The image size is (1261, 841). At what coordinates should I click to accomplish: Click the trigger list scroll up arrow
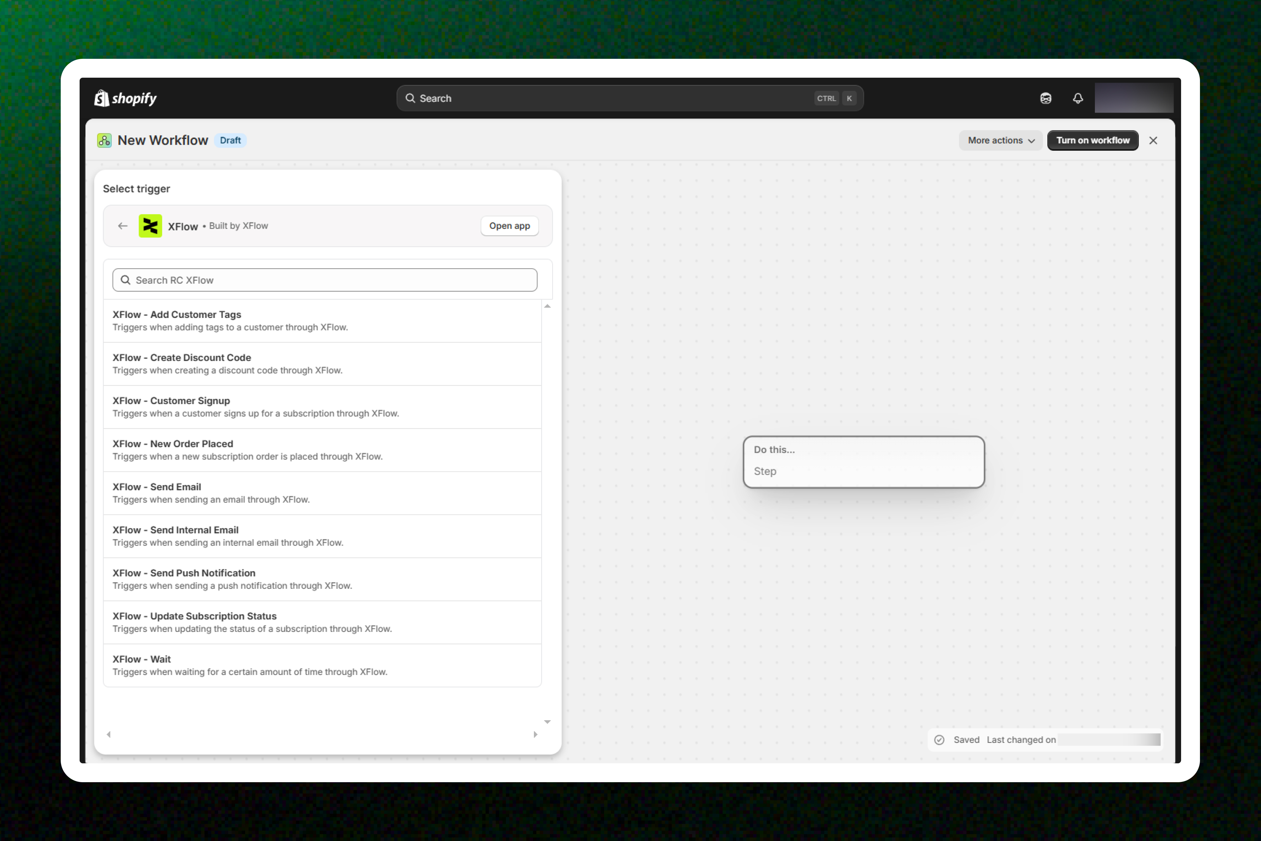click(x=547, y=306)
